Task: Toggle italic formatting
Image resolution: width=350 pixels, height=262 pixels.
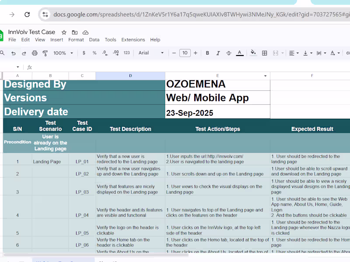Action: [218, 53]
